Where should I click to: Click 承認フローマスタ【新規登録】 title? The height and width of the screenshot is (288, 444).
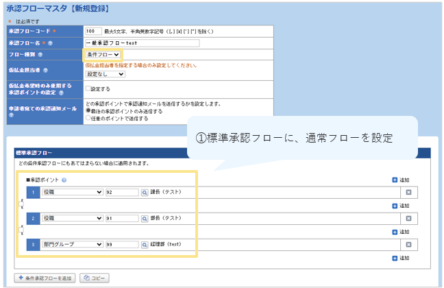(x=58, y=8)
